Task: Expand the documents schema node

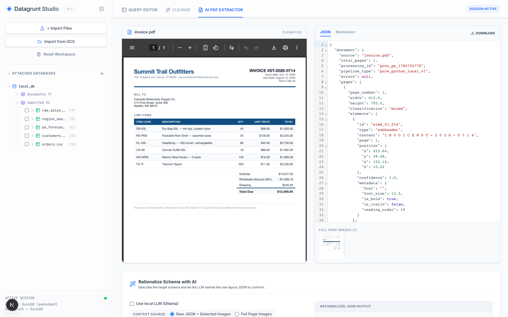Action: tap(17, 94)
